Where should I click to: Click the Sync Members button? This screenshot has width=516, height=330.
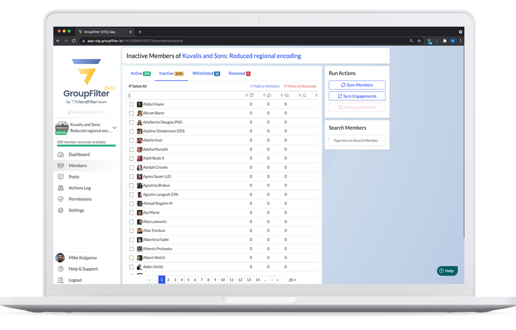[x=357, y=85]
